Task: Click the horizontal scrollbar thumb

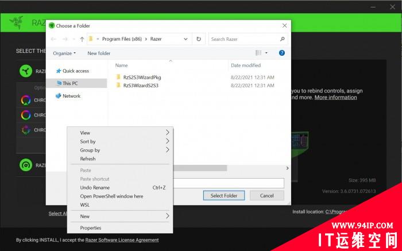Action: pyautogui.click(x=200, y=168)
